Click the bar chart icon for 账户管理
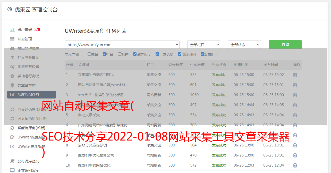The image size is (331, 173). pos(12,30)
